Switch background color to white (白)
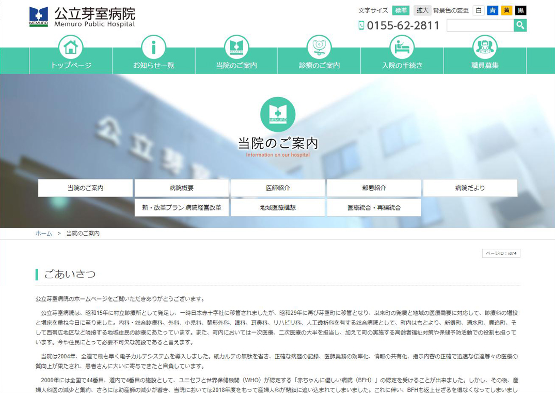 pyautogui.click(x=479, y=10)
